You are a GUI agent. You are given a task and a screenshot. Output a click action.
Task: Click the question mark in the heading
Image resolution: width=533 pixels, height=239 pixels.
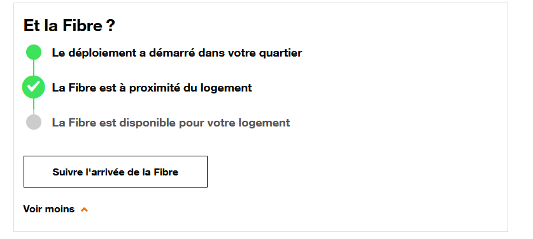(x=110, y=26)
